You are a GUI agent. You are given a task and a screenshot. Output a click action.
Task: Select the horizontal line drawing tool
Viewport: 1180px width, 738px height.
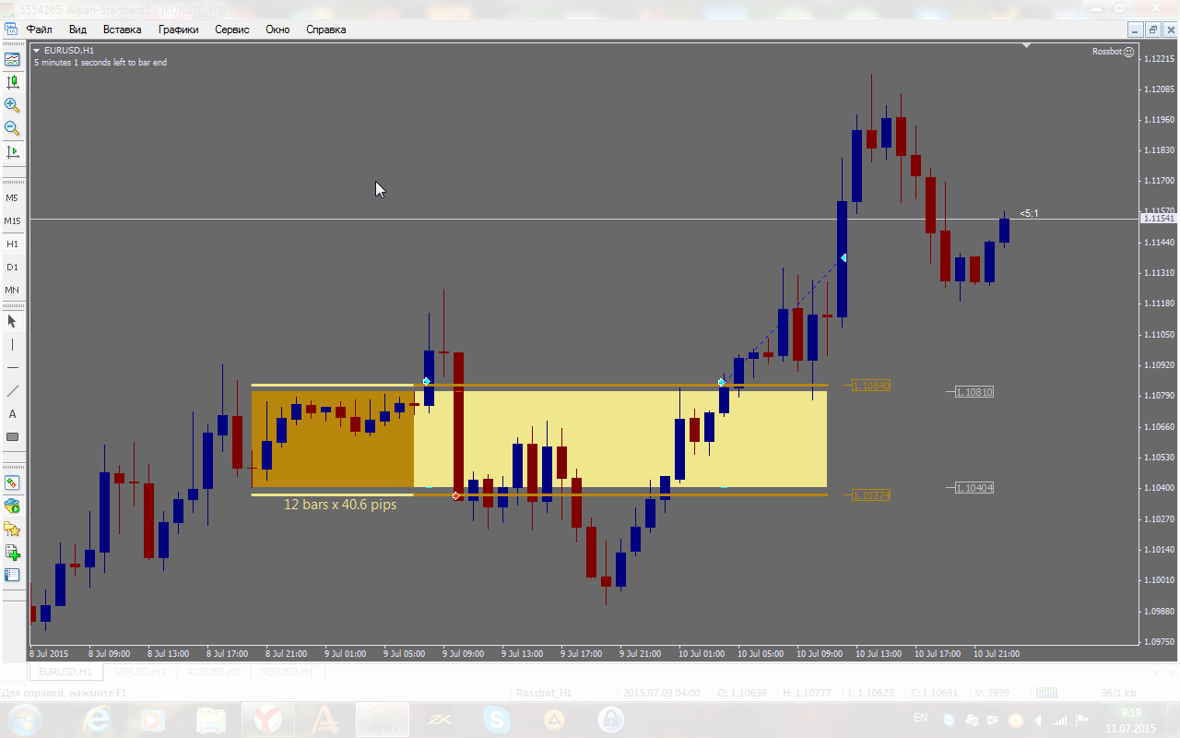12,367
